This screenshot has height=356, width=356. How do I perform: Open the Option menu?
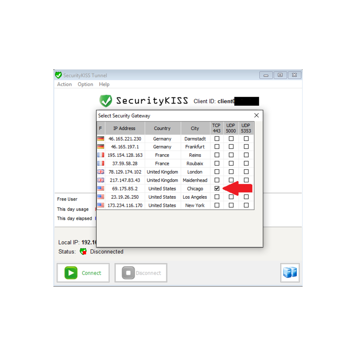(x=85, y=84)
